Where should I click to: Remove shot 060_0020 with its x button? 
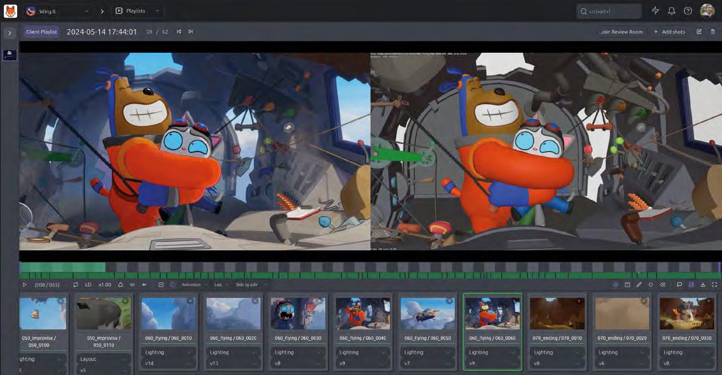click(x=255, y=301)
